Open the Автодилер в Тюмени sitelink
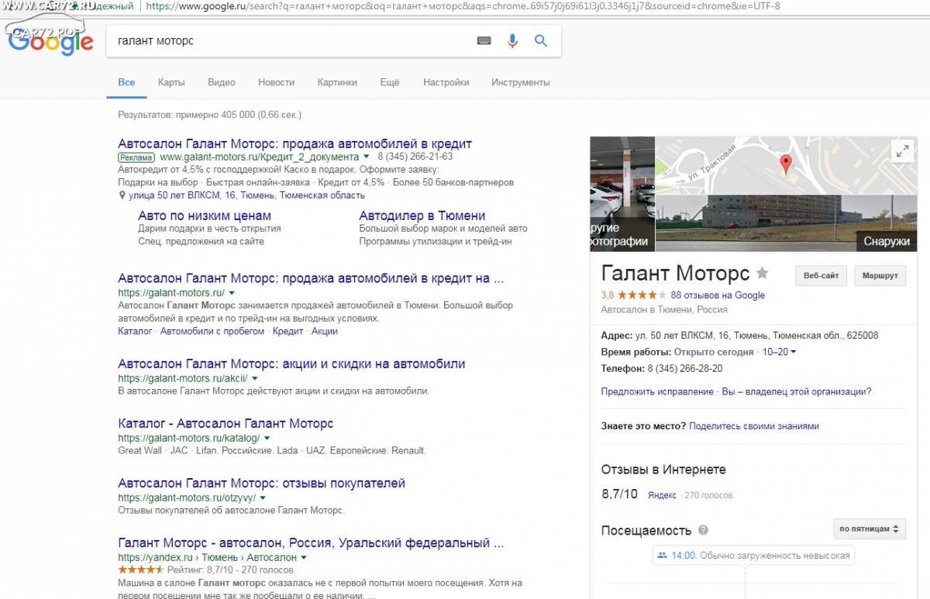Screen dimensions: 930x599 [422, 215]
